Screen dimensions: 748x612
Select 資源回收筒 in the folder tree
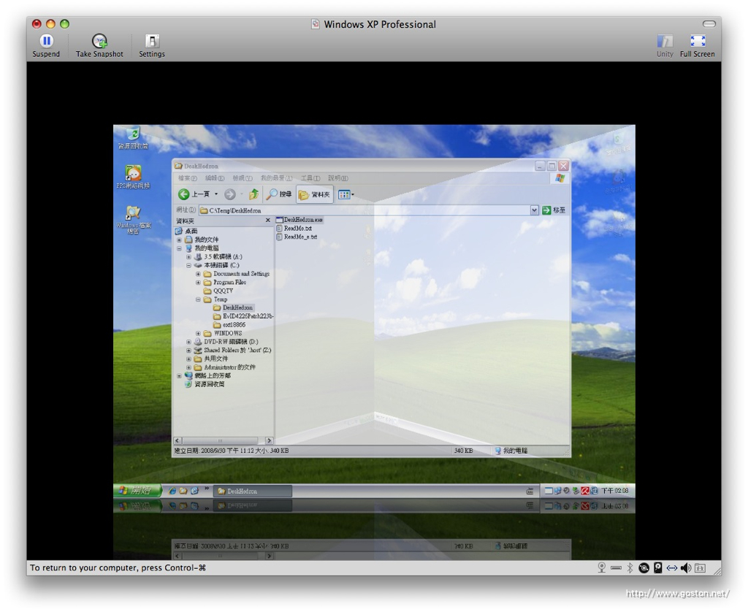pyautogui.click(x=205, y=384)
